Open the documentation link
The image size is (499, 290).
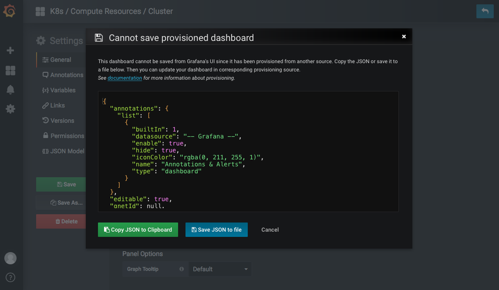coord(125,78)
